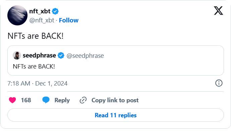231x131 pixels.
Task: Click the X logo icon
Action: [219, 11]
